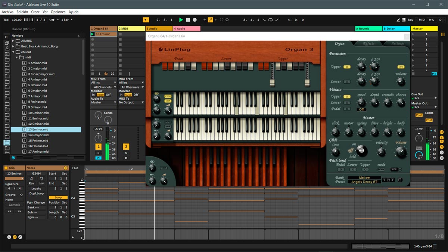The width and height of the screenshot is (448, 252).
Task: Click the vibrato speed knob
Action: [x=361, y=102]
